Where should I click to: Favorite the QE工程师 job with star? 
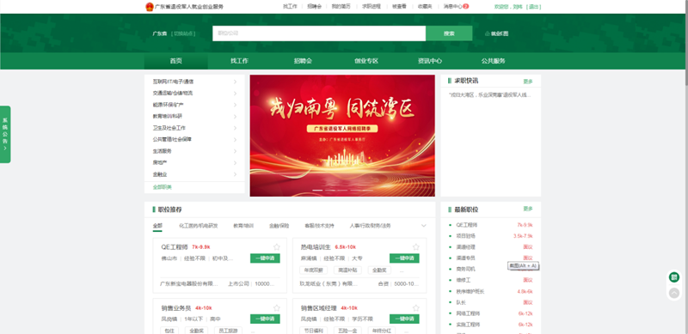pos(276,246)
